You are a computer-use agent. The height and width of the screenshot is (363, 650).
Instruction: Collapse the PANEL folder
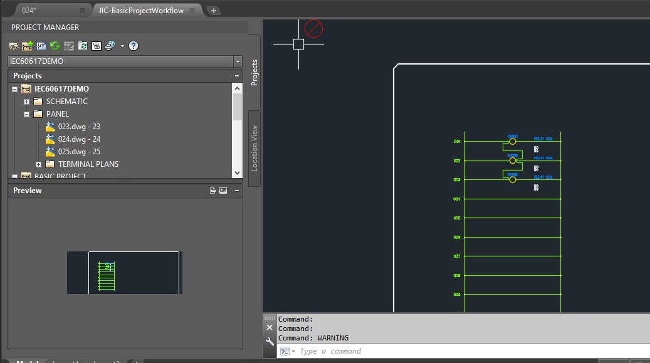pyautogui.click(x=26, y=114)
